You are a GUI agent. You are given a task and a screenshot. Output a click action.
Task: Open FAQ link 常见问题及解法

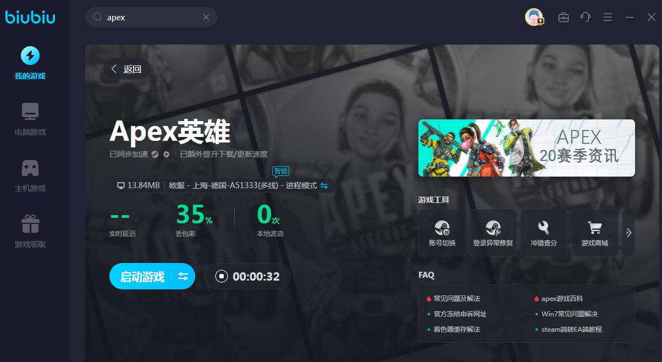456,298
